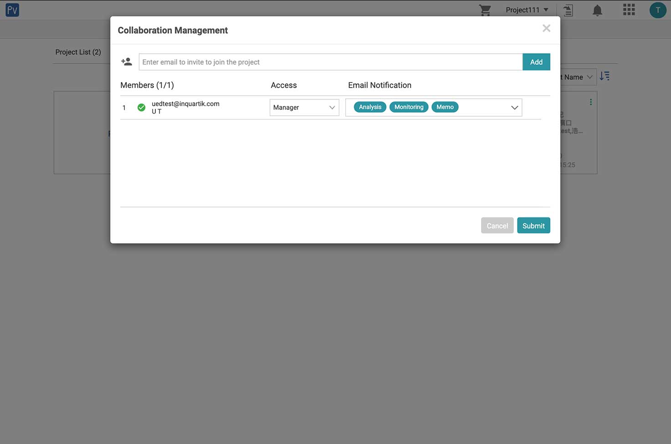671x444 pixels.
Task: Open the sort by Name dropdown
Action: click(x=577, y=77)
